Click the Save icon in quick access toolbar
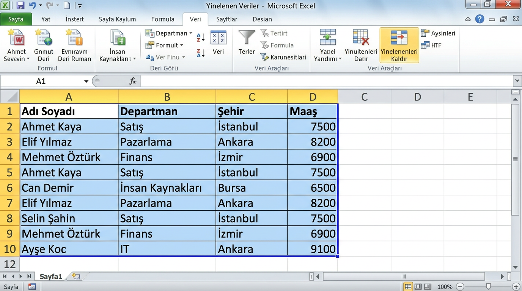 pos(20,6)
